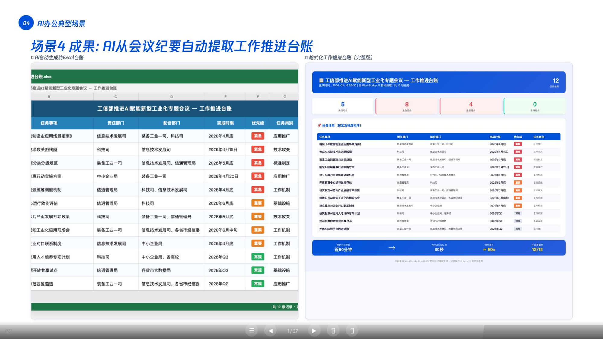Image resolution: width=603 pixels, height=339 pixels.
Task: Click 紧急 badge in Excel row 技术攻关路线图
Action: click(x=258, y=149)
